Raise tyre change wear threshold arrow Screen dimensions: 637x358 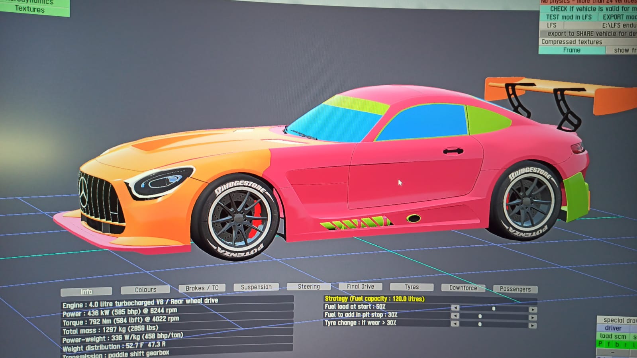(533, 325)
